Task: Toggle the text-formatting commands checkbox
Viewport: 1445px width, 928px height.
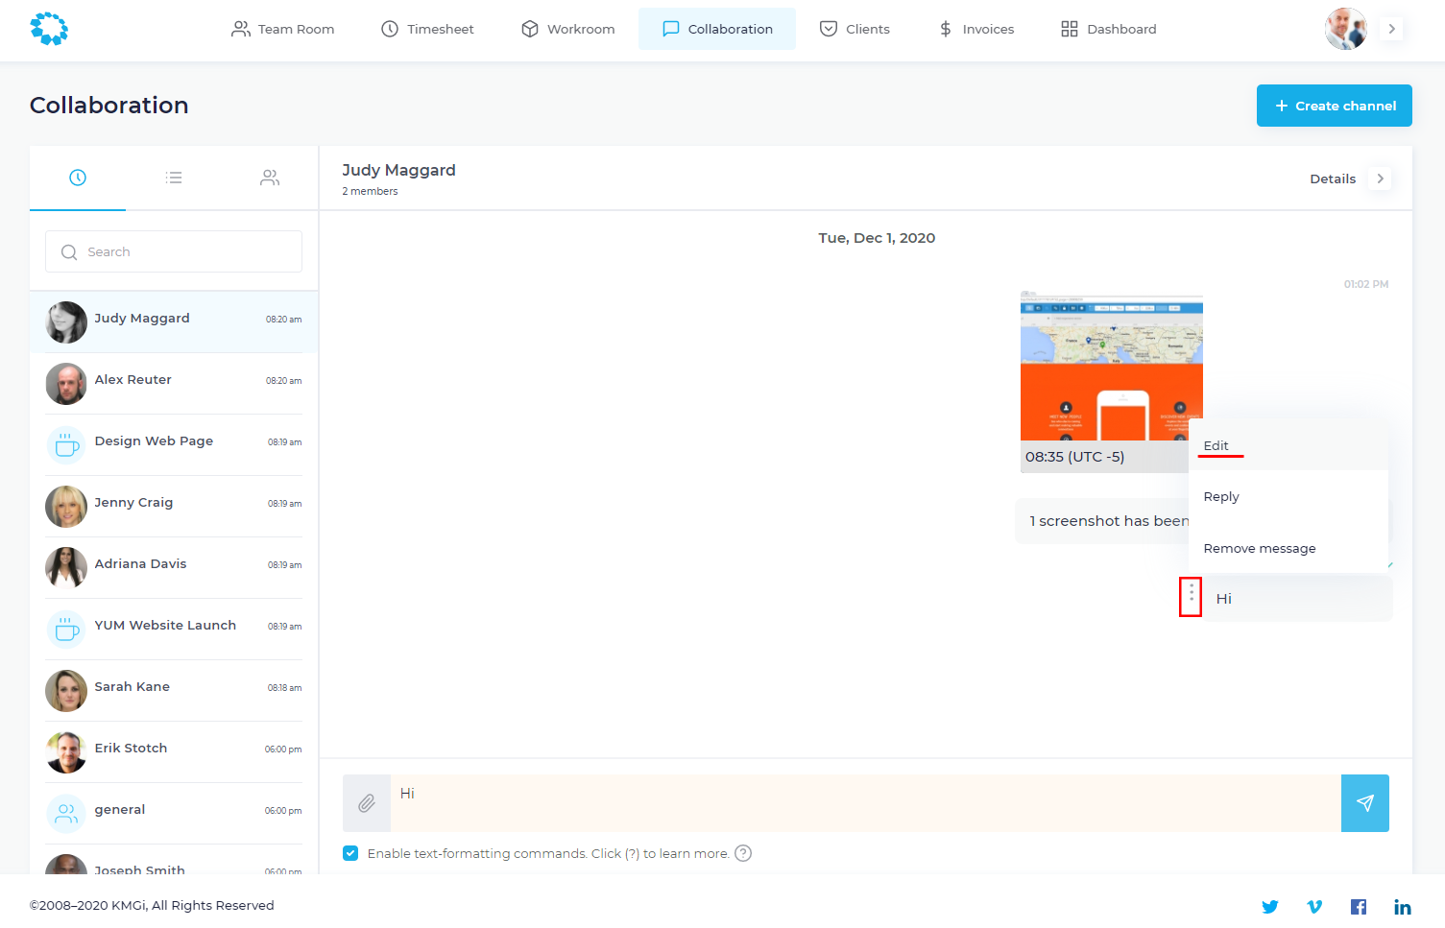Action: (351, 853)
